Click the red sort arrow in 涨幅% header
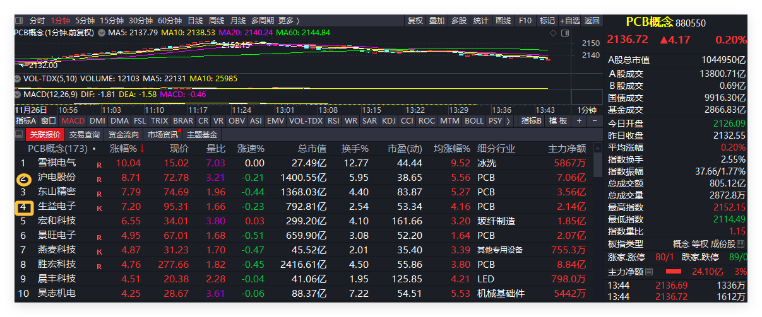This screenshot has width=762, height=317. tap(142, 149)
